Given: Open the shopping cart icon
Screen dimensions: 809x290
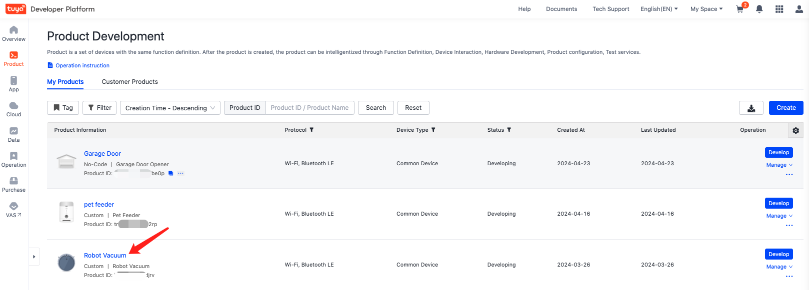Looking at the screenshot, I should click(x=740, y=9).
